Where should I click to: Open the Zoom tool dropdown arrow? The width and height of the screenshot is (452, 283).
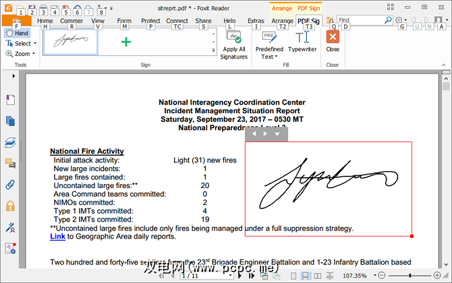[34, 53]
